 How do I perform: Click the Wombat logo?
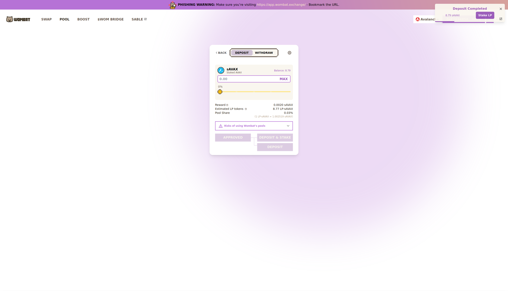click(x=18, y=19)
